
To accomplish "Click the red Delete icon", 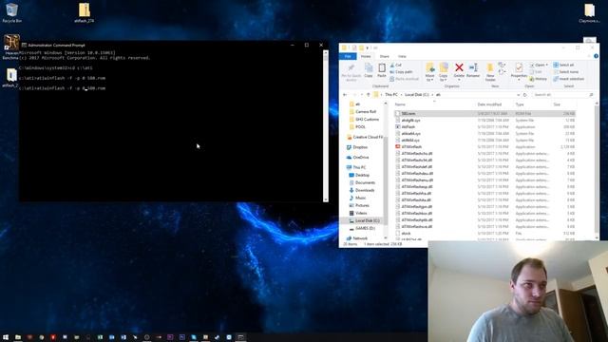I will [x=459, y=67].
